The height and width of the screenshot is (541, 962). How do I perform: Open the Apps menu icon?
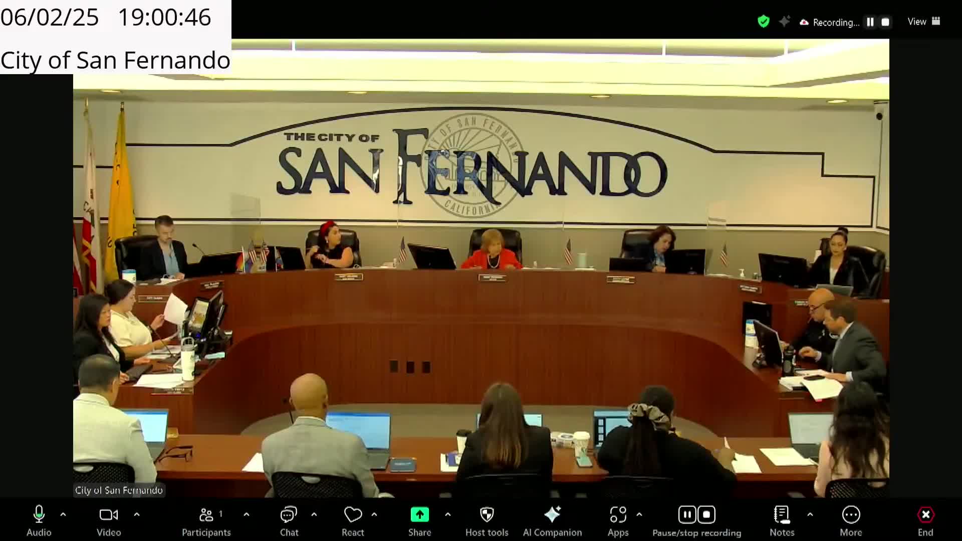click(618, 515)
